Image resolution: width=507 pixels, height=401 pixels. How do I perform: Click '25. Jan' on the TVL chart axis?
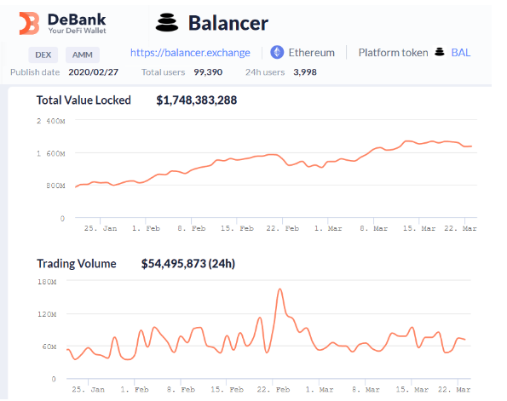pyautogui.click(x=101, y=228)
